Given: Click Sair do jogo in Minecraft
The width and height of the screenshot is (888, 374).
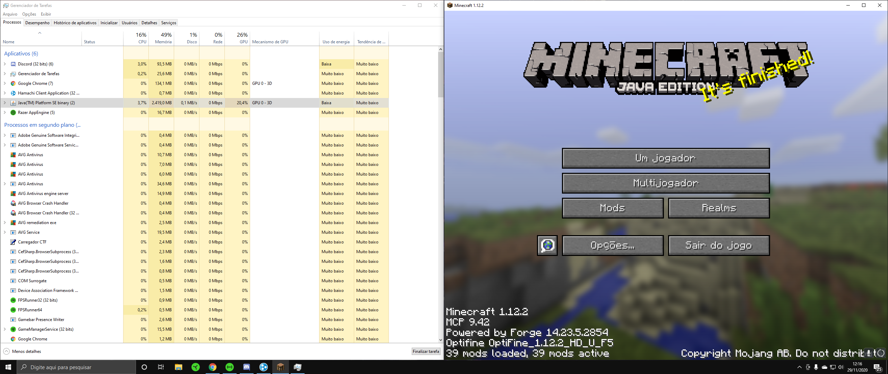Looking at the screenshot, I should [719, 246].
